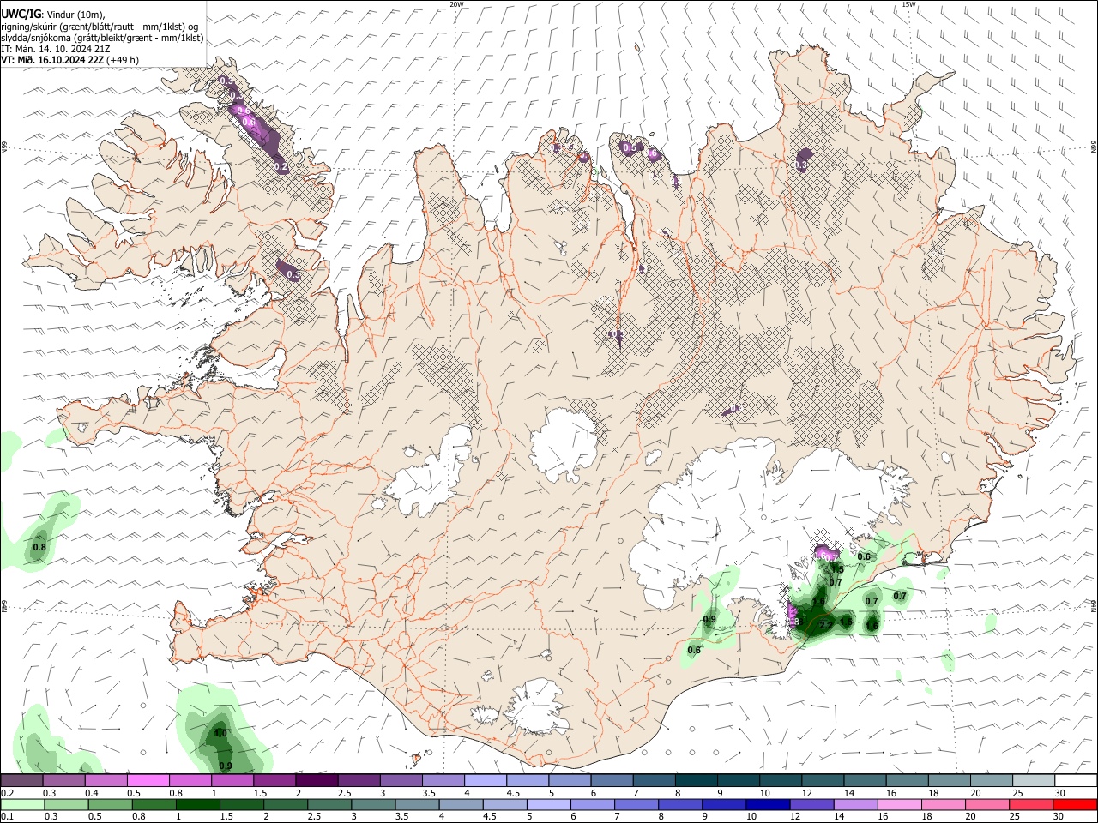Click the valid time 'VT: Mið. 16.10.2024 22Z'

click(x=53, y=60)
